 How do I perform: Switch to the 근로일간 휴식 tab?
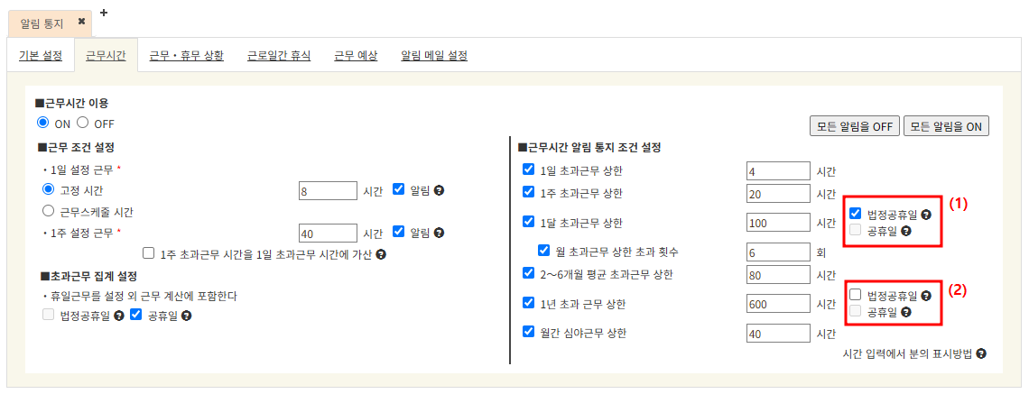[x=279, y=56]
